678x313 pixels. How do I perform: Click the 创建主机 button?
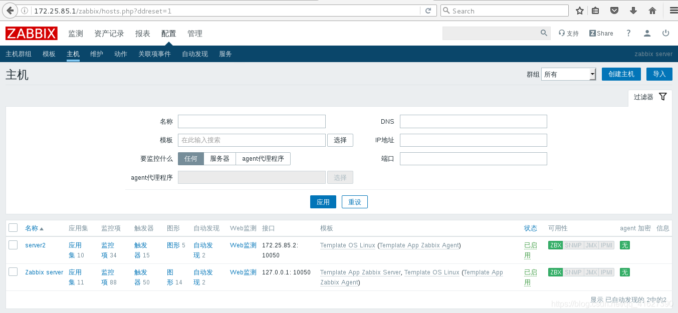(621, 74)
